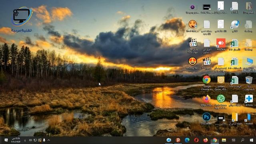Select the Premiere Pro project file icon
Viewport: 256px width, 144px height.
point(192,9)
